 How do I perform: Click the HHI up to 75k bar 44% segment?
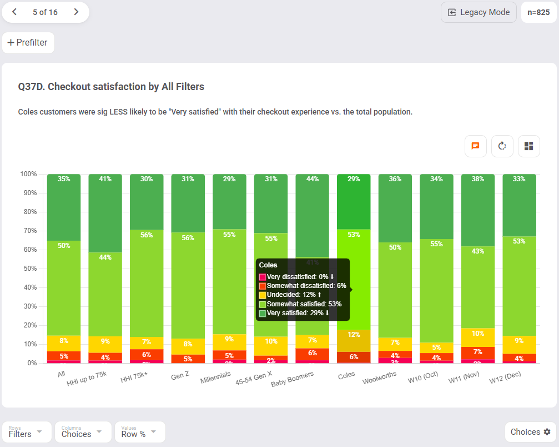coord(105,294)
